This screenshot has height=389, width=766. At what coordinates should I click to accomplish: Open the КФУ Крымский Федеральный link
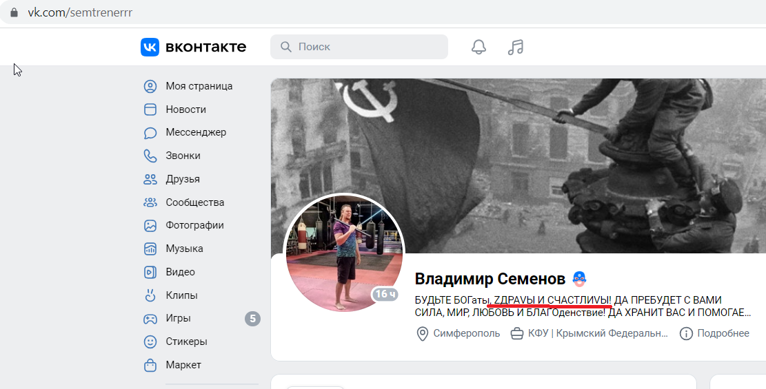pos(598,333)
